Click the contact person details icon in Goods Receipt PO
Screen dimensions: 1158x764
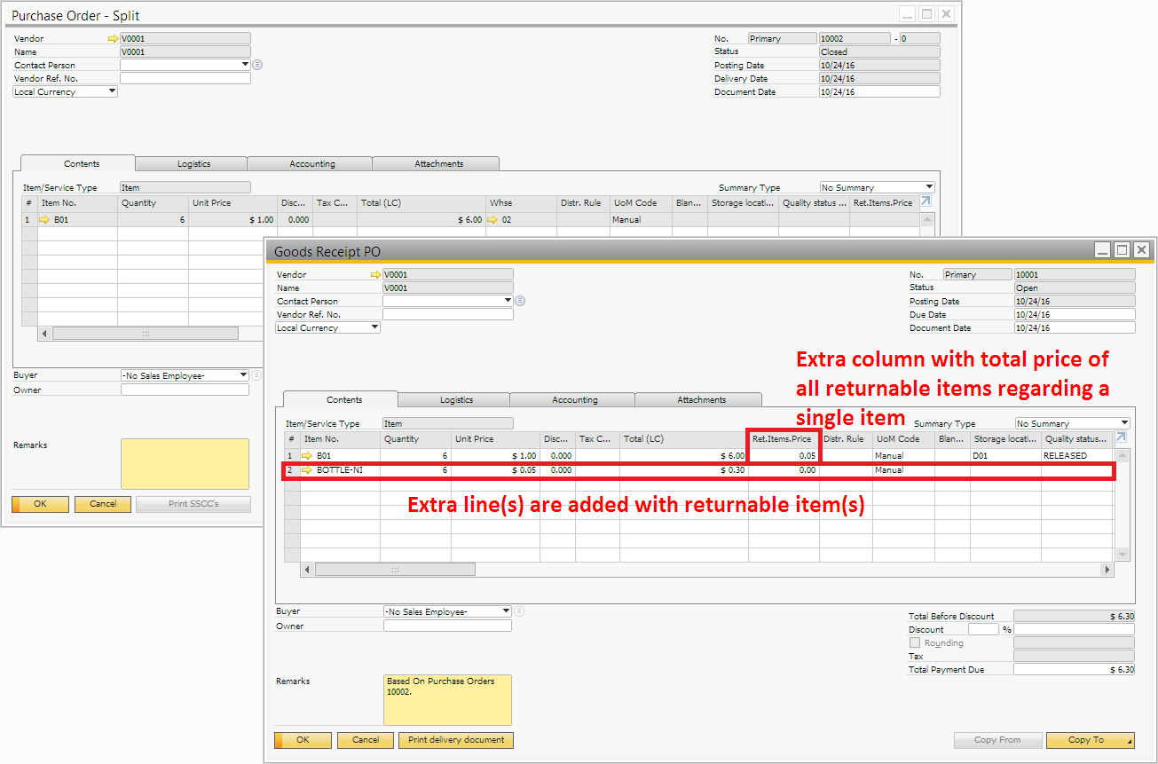pyautogui.click(x=520, y=301)
